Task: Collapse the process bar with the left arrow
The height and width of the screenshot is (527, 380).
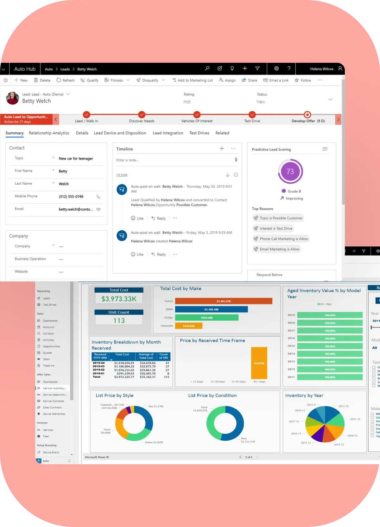Action: (x=55, y=120)
